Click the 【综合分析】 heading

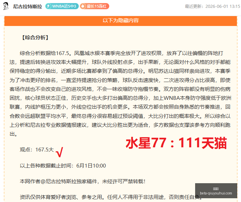(x=35, y=38)
